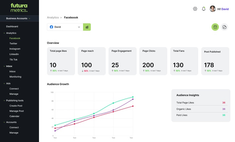Click the Page Engagement card
Viewport: 235px width, 142px height.
122,61
